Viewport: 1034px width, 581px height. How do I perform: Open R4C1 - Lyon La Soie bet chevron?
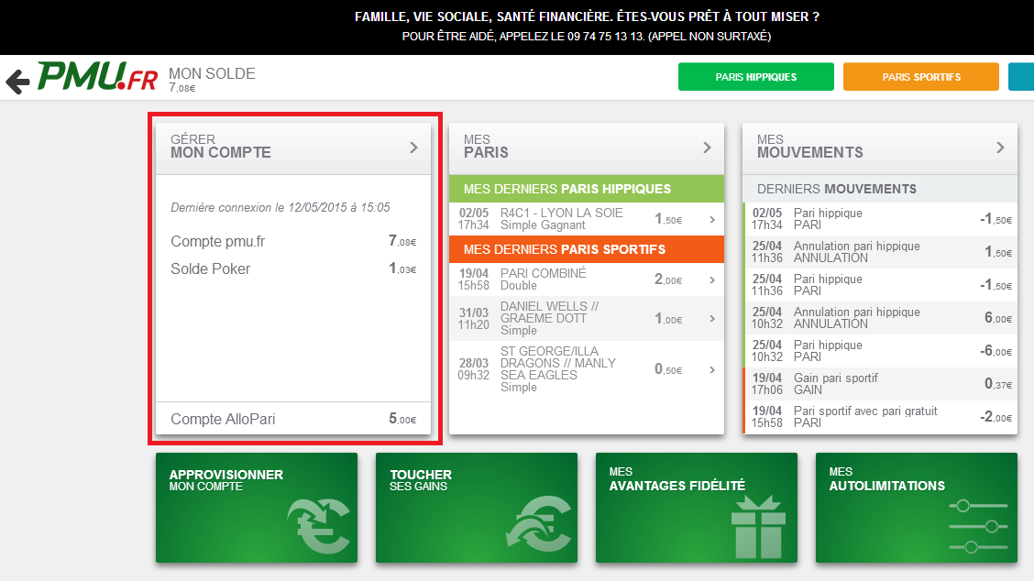click(712, 219)
